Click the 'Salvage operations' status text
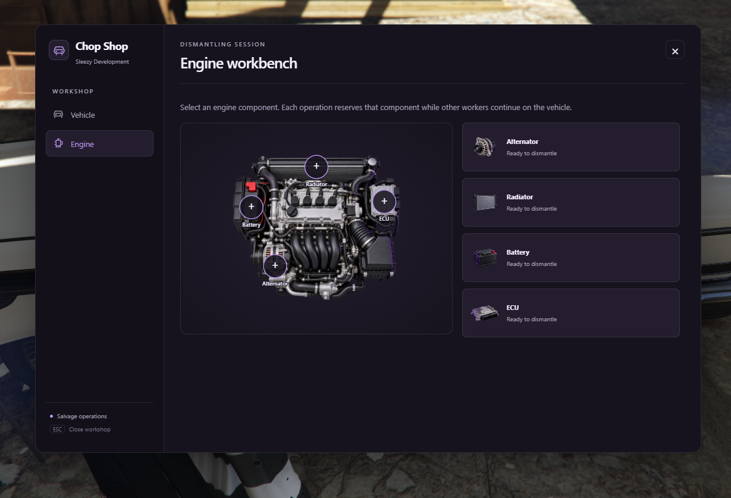The height and width of the screenshot is (498, 731). pyautogui.click(x=82, y=416)
